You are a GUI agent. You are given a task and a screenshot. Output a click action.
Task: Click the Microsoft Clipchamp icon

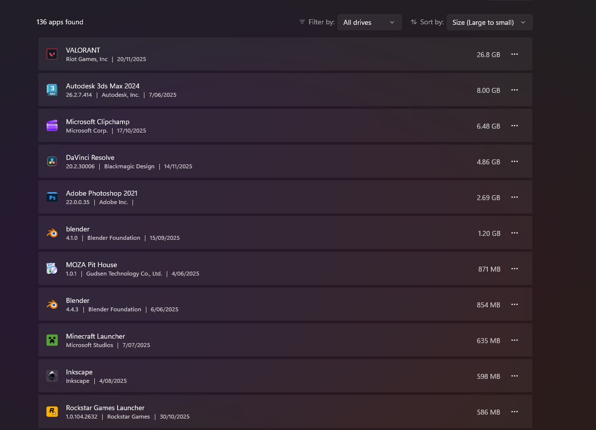point(52,126)
